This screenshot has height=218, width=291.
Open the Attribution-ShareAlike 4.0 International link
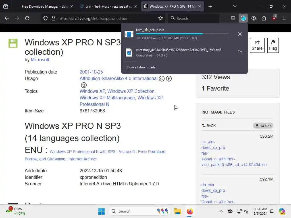pyautogui.click(x=119, y=78)
